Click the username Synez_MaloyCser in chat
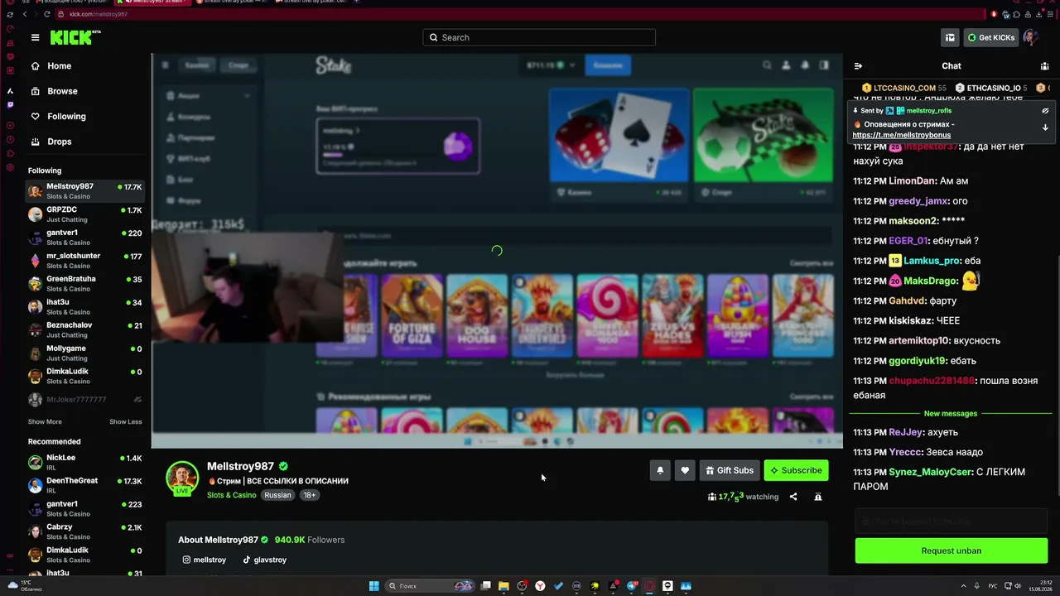This screenshot has width=1060, height=596. (930, 472)
